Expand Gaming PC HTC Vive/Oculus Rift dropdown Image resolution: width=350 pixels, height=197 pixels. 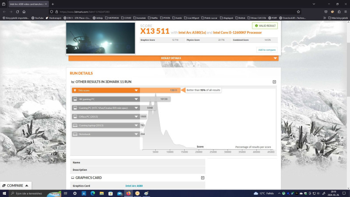[x=136, y=108]
